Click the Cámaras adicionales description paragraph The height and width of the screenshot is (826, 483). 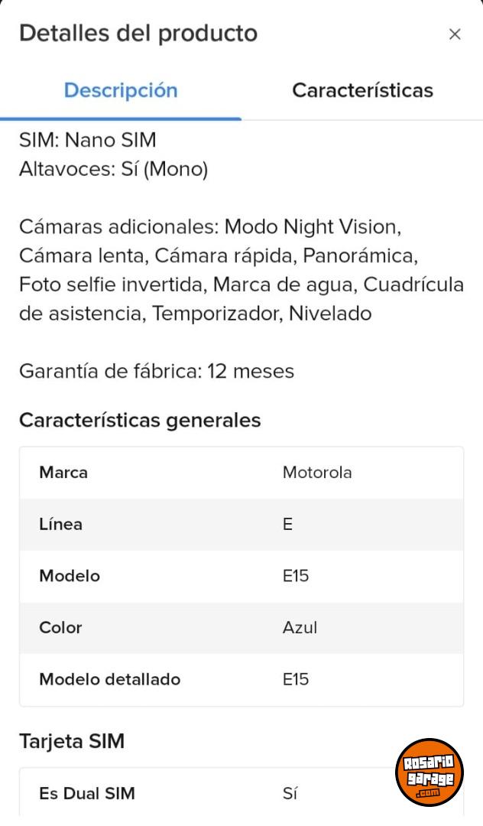click(x=241, y=270)
